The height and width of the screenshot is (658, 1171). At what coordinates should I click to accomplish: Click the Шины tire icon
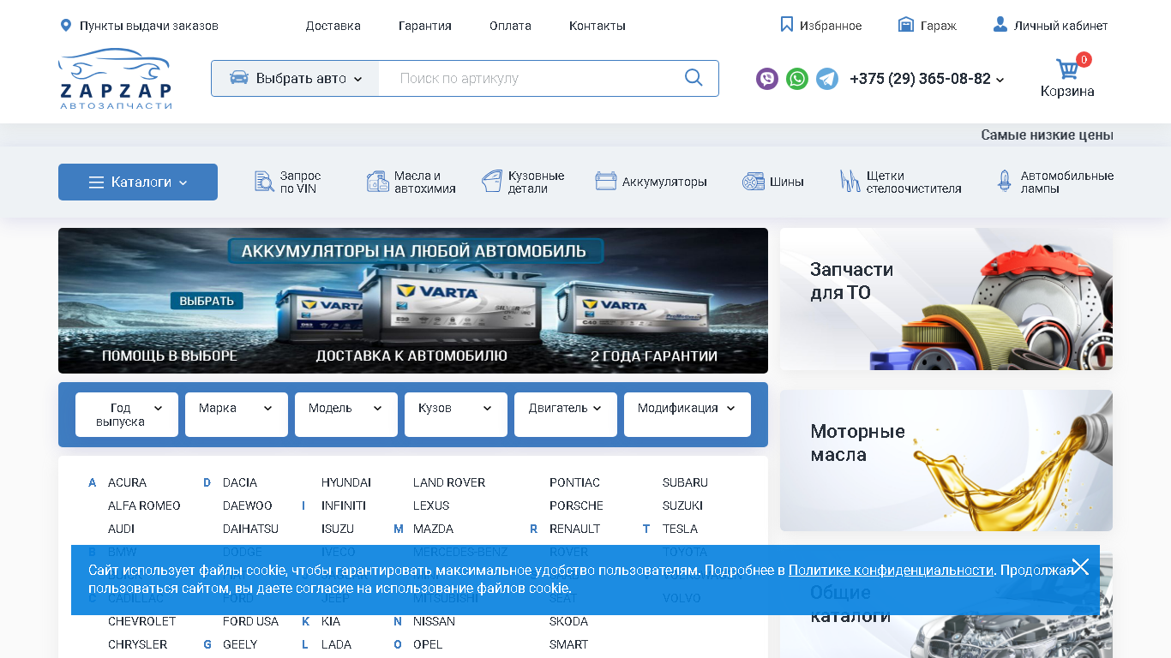pyautogui.click(x=754, y=182)
